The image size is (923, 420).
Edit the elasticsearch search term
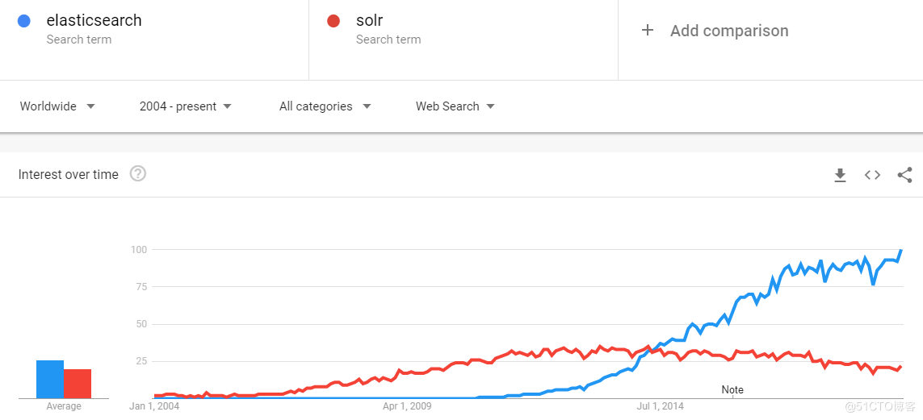(x=94, y=20)
